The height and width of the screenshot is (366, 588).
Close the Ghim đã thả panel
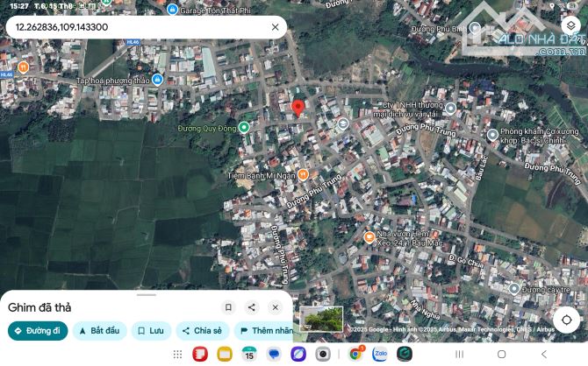[x=275, y=307]
